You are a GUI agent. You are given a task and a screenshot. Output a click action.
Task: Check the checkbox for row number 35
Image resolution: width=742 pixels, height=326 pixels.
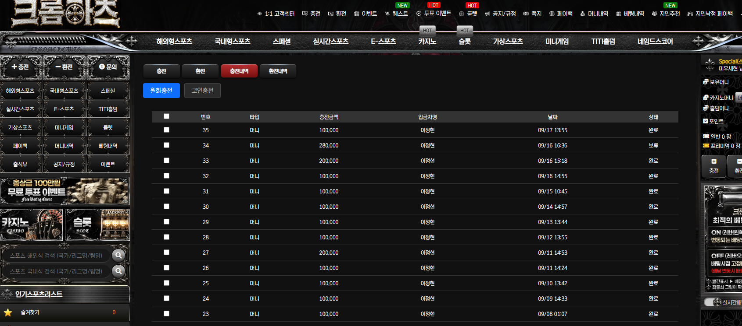tap(166, 130)
